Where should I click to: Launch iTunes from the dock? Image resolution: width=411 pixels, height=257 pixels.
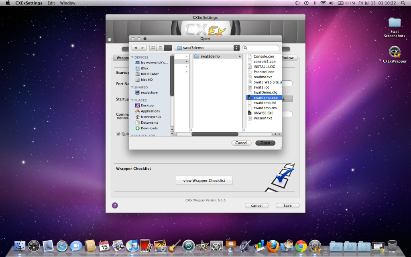click(x=132, y=246)
